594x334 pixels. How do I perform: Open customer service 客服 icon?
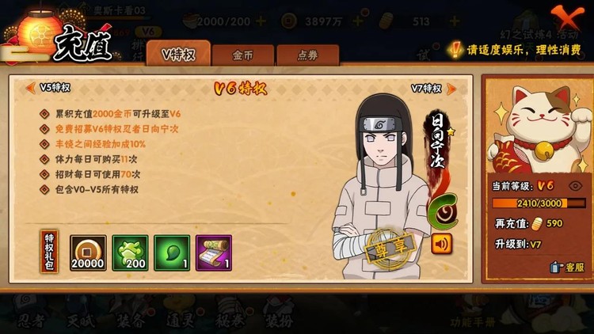click(x=567, y=267)
